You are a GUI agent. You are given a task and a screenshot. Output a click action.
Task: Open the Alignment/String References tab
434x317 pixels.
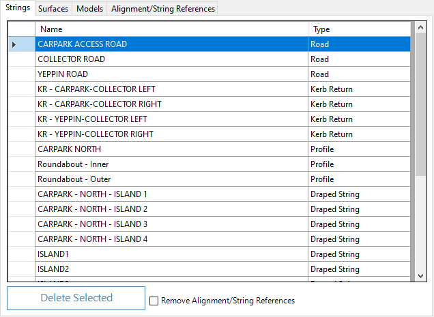pyautogui.click(x=163, y=9)
